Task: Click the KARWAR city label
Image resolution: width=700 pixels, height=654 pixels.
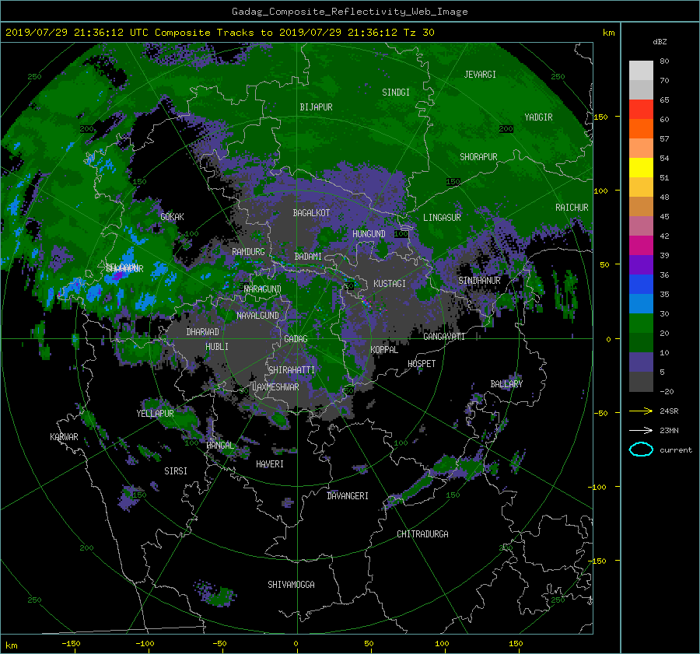Action: [x=64, y=436]
